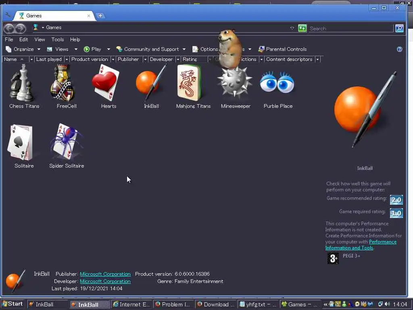
Task: Select the Solitaire game icon
Action: 21,142
